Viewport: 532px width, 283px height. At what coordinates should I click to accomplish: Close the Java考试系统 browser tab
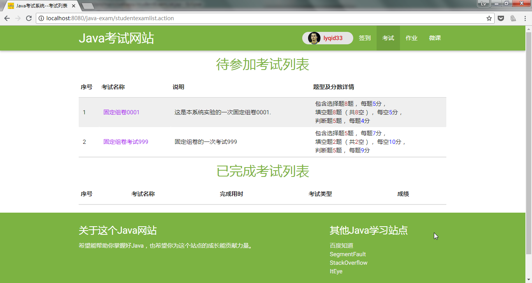[74, 6]
